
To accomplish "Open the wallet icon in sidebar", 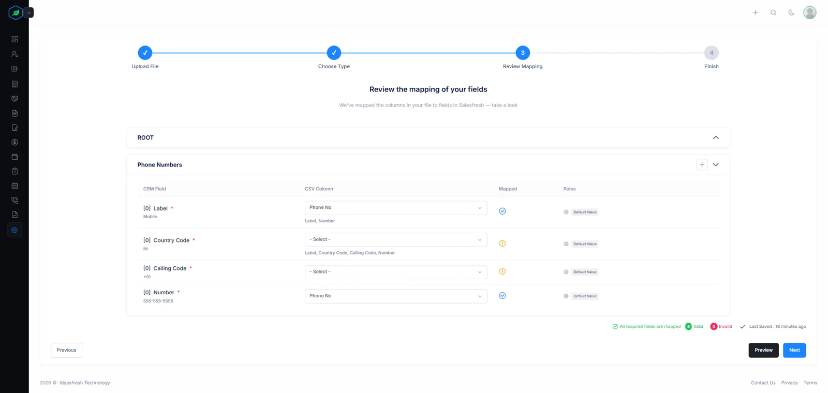I will point(14,157).
